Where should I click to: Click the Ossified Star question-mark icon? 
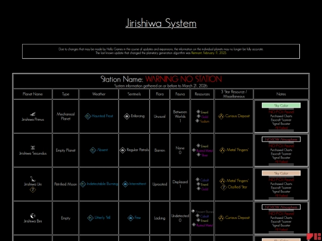coord(224,187)
